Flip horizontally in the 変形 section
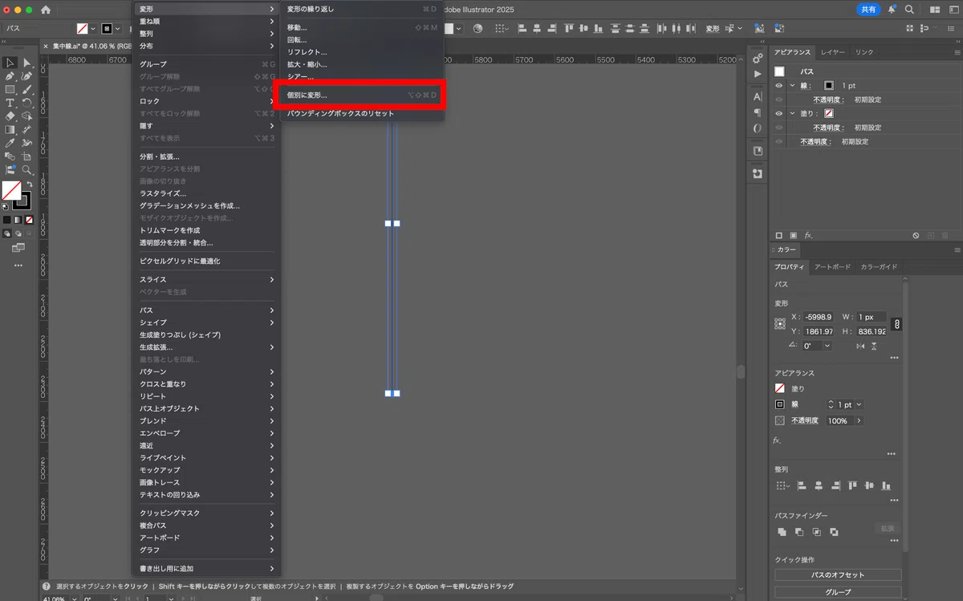Screen dimensions: 963x601 pyautogui.click(x=860, y=346)
